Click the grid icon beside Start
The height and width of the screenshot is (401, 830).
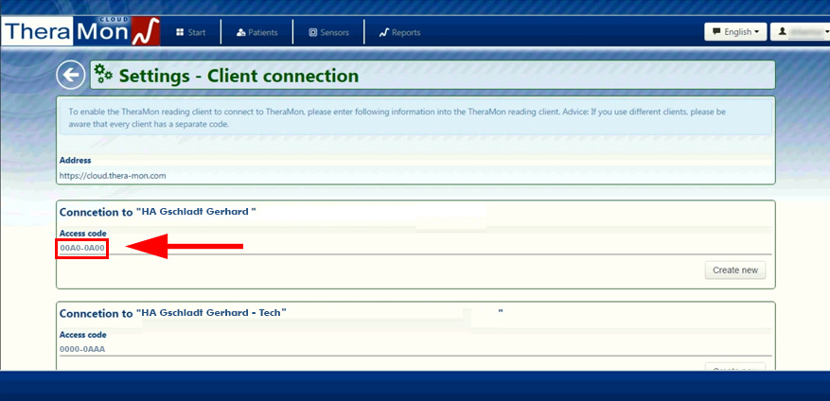180,32
